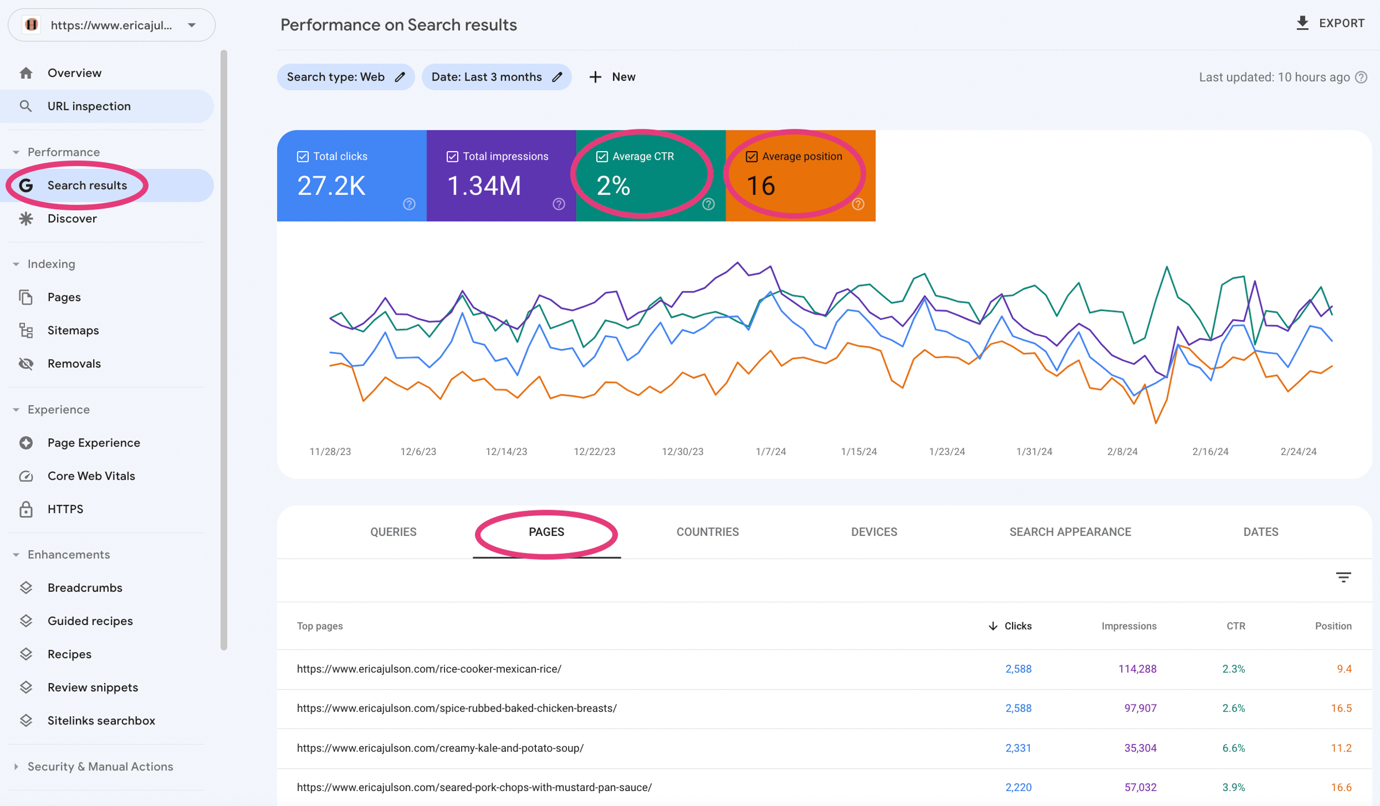Click the Recipes layers icon
The image size is (1380, 806).
point(26,654)
